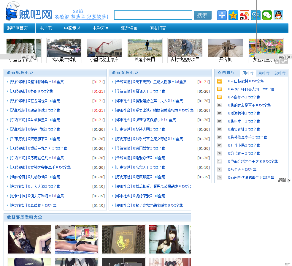The width and height of the screenshot is (292, 266).
Task: Open novel 《恶魔在纽约》 txt全集
Action: click(46, 158)
